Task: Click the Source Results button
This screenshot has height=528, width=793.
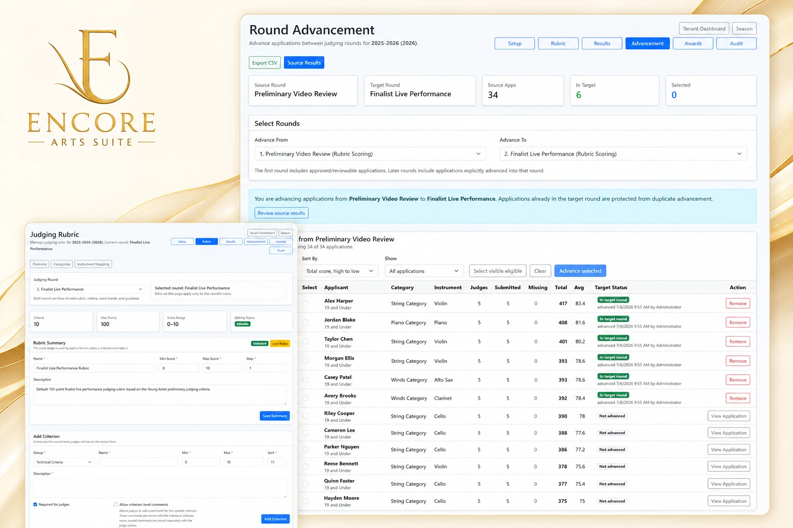Action: click(304, 63)
